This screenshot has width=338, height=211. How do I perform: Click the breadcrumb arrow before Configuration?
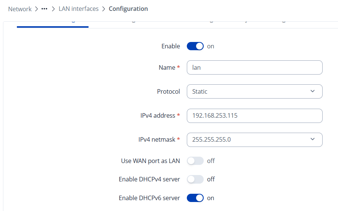[104, 9]
